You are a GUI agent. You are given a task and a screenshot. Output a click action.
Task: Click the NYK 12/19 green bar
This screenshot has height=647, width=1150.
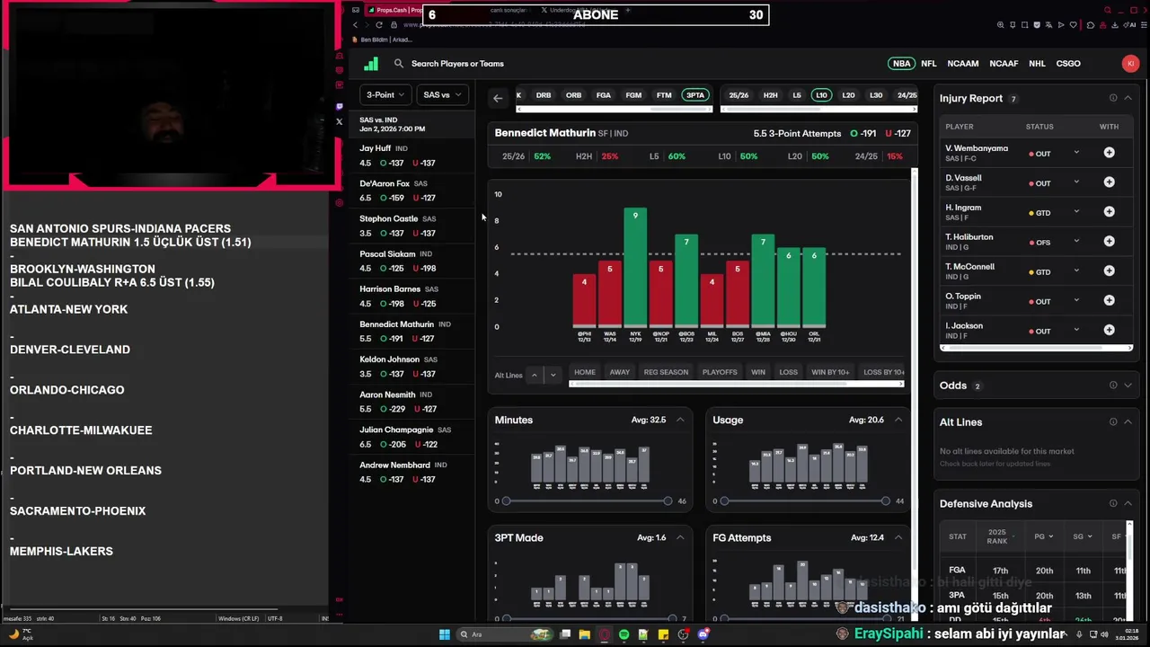point(635,266)
